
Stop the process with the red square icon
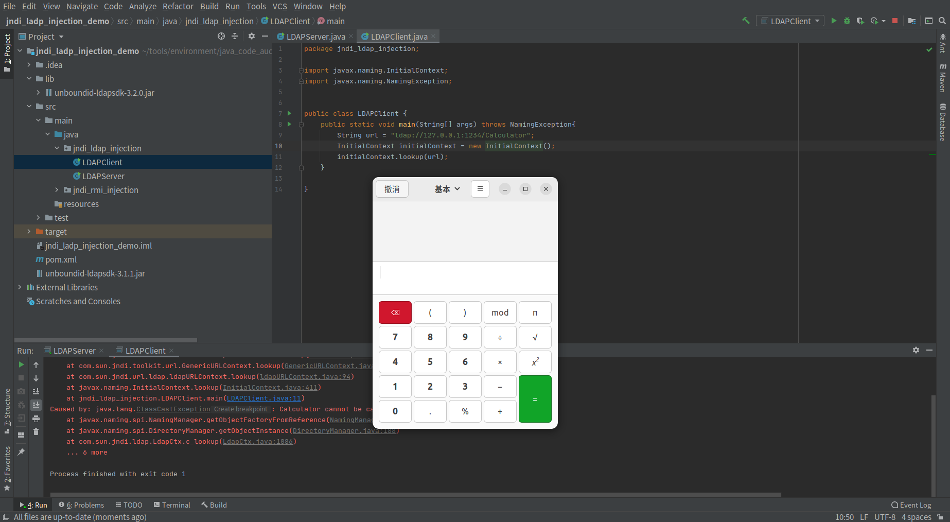895,21
